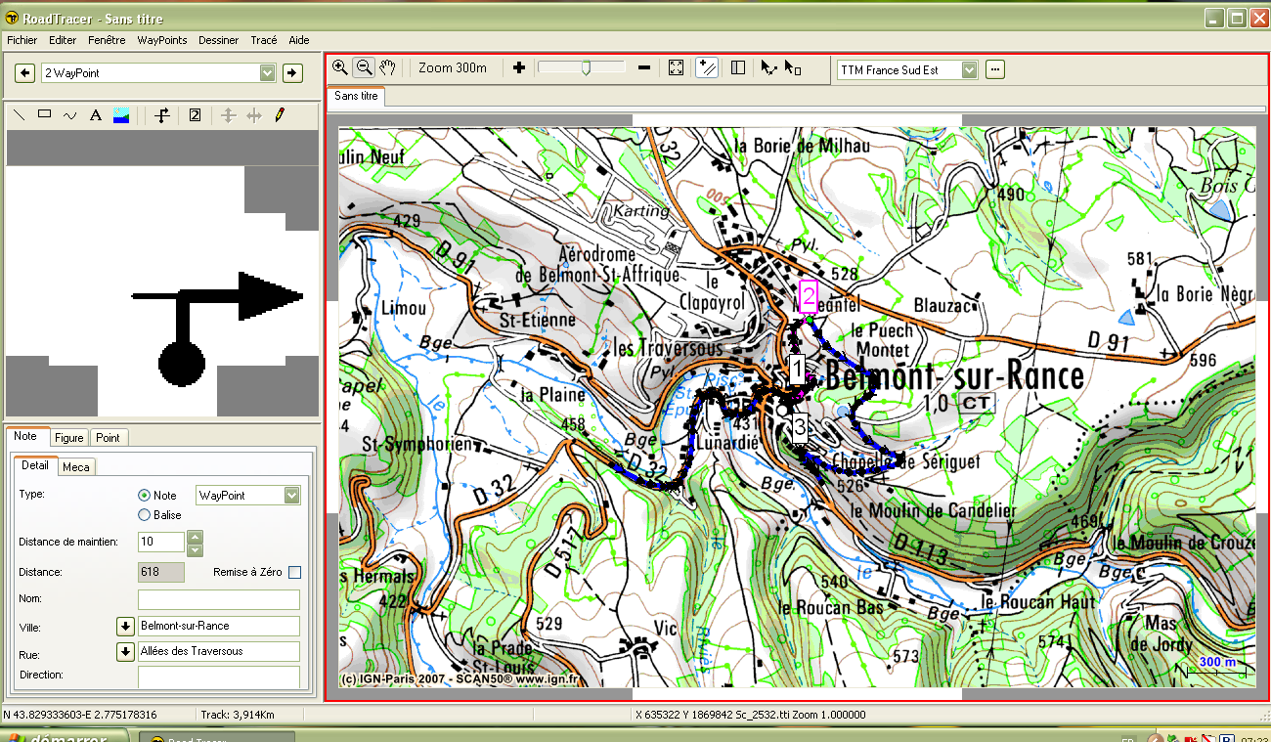The height and width of the screenshot is (742, 1271).
Task: Open the TTM France Sud Est map dropdown
Action: [969, 69]
